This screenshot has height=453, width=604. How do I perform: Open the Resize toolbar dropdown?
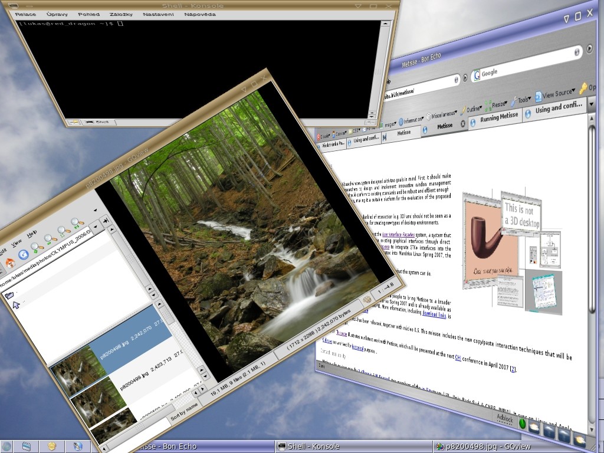pyautogui.click(x=497, y=104)
